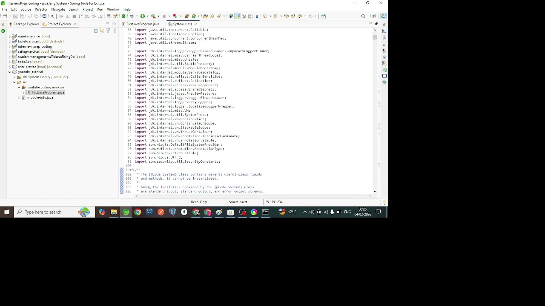545x306 pixels.
Task: Close the Project Explorer view
Action: (75, 24)
